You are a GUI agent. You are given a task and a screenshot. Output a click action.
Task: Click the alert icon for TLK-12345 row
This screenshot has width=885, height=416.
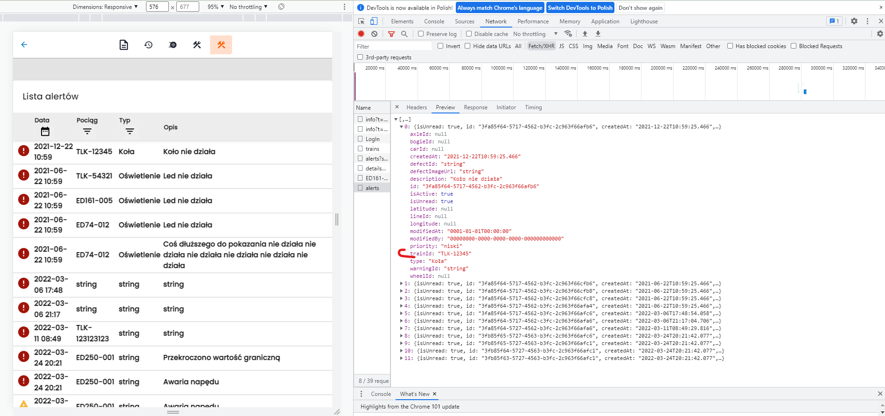pyautogui.click(x=23, y=151)
